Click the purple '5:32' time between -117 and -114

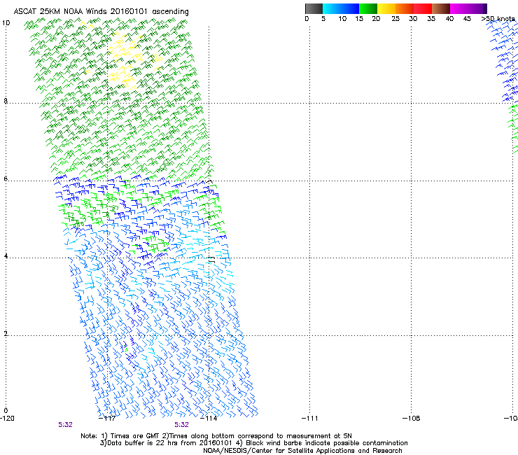tap(182, 425)
